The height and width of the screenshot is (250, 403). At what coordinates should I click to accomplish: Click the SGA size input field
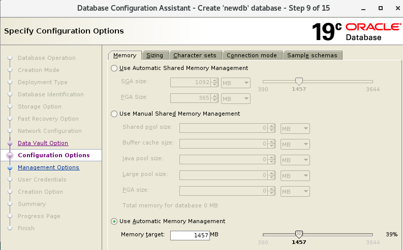pos(191,83)
